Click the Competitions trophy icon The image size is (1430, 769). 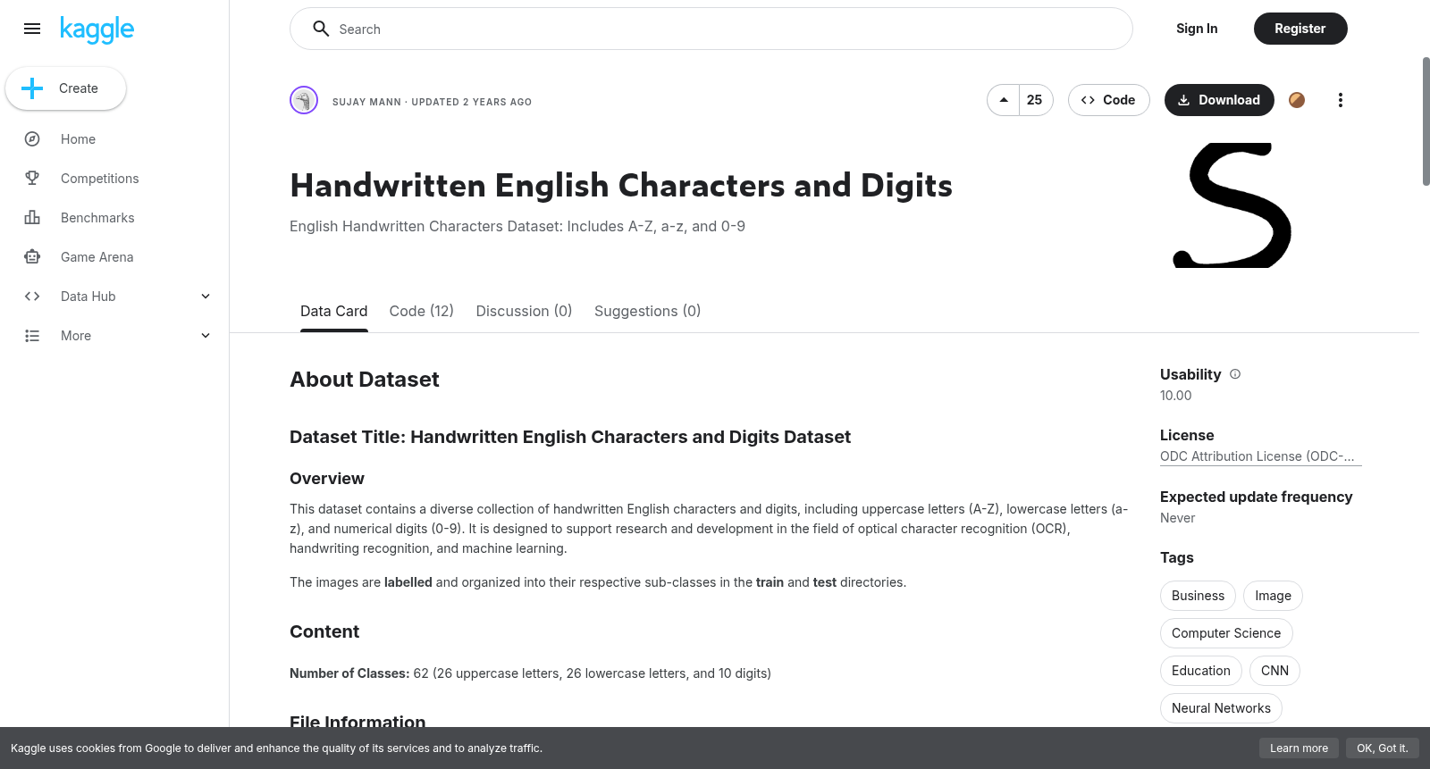(x=32, y=179)
